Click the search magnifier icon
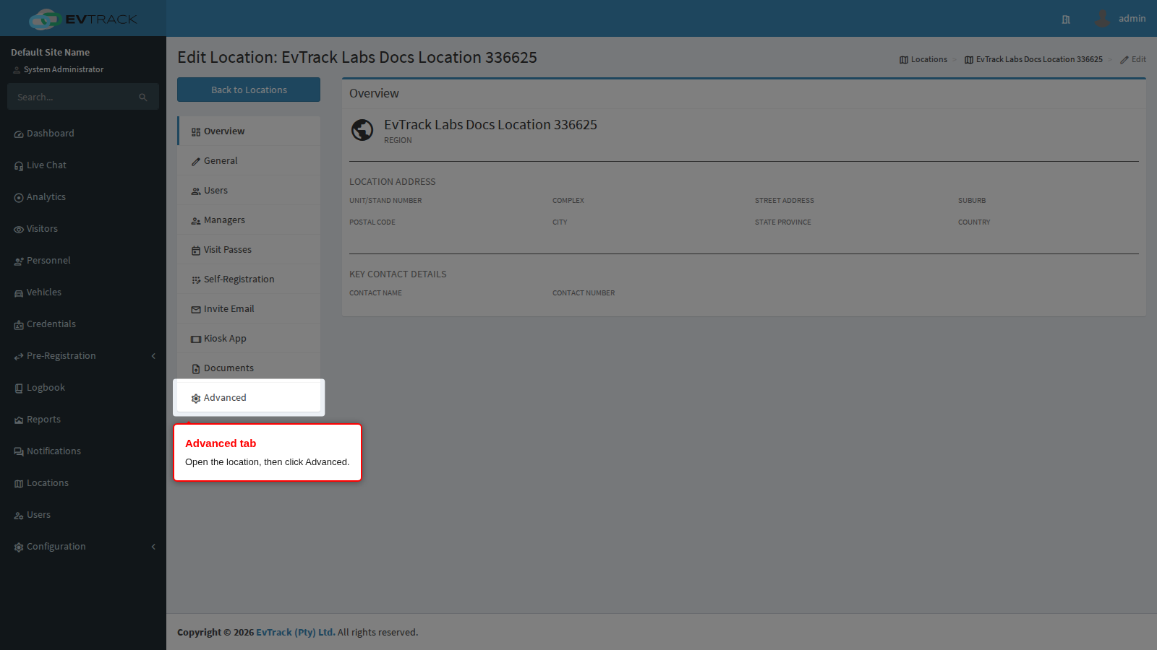This screenshot has width=1157, height=650. click(x=143, y=97)
